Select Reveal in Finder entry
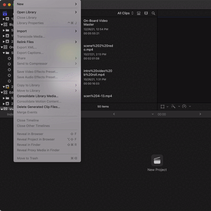 [47, 145]
